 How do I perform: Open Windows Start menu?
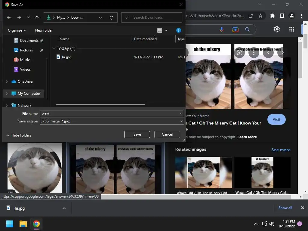[10, 224]
